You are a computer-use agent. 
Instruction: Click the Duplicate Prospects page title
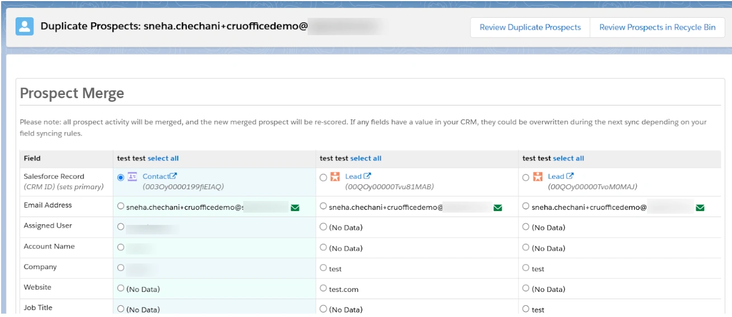click(174, 27)
